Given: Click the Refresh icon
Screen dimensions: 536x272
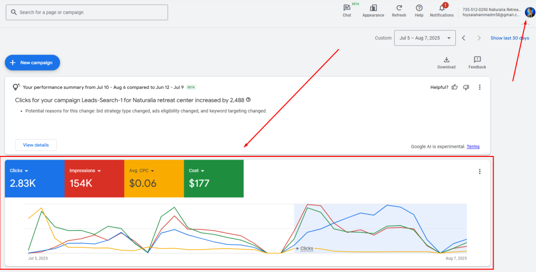Looking at the screenshot, I should point(399,8).
